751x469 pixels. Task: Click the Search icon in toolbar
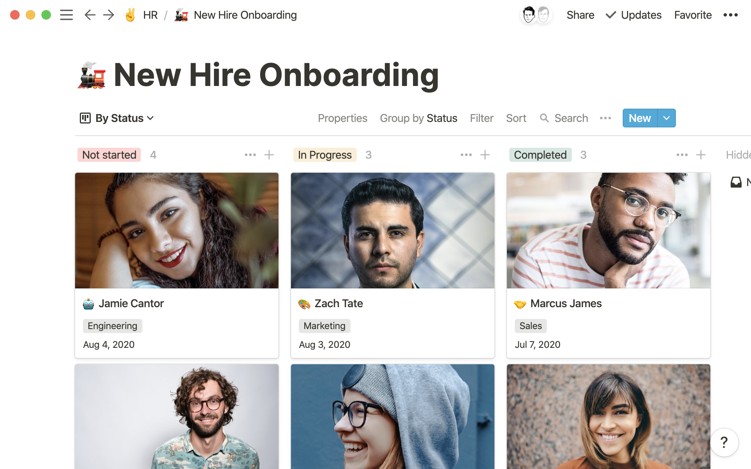(544, 118)
